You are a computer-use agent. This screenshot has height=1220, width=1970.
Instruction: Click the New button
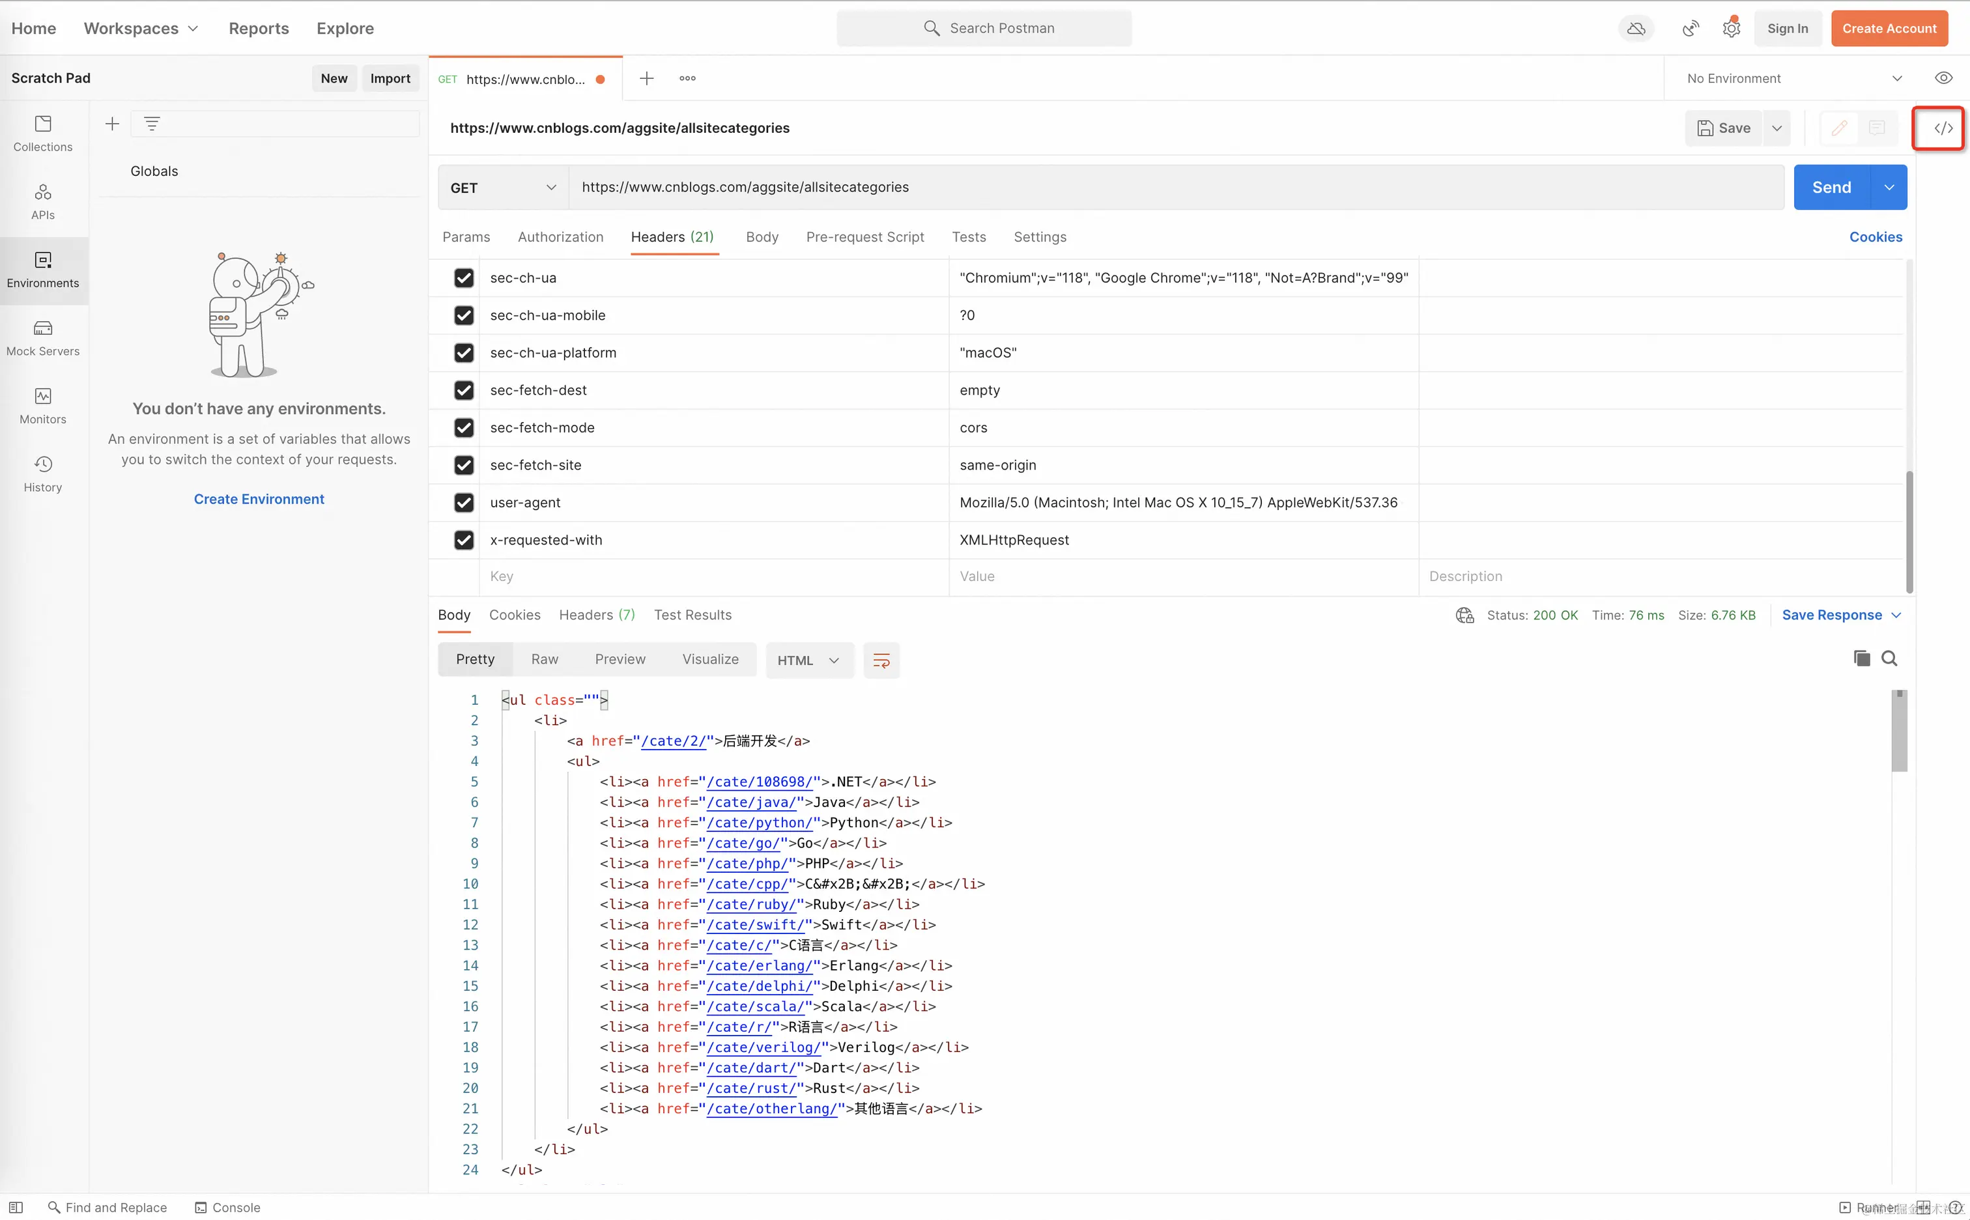click(x=334, y=78)
